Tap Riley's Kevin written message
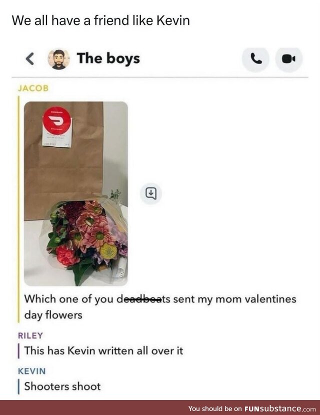320x415 pixels. coord(103,351)
